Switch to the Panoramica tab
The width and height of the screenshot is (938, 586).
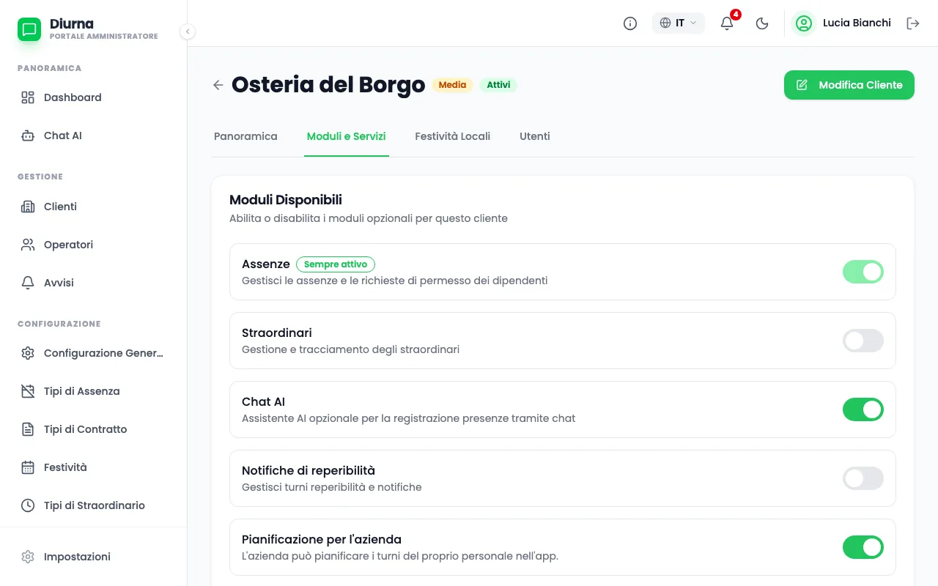point(245,136)
